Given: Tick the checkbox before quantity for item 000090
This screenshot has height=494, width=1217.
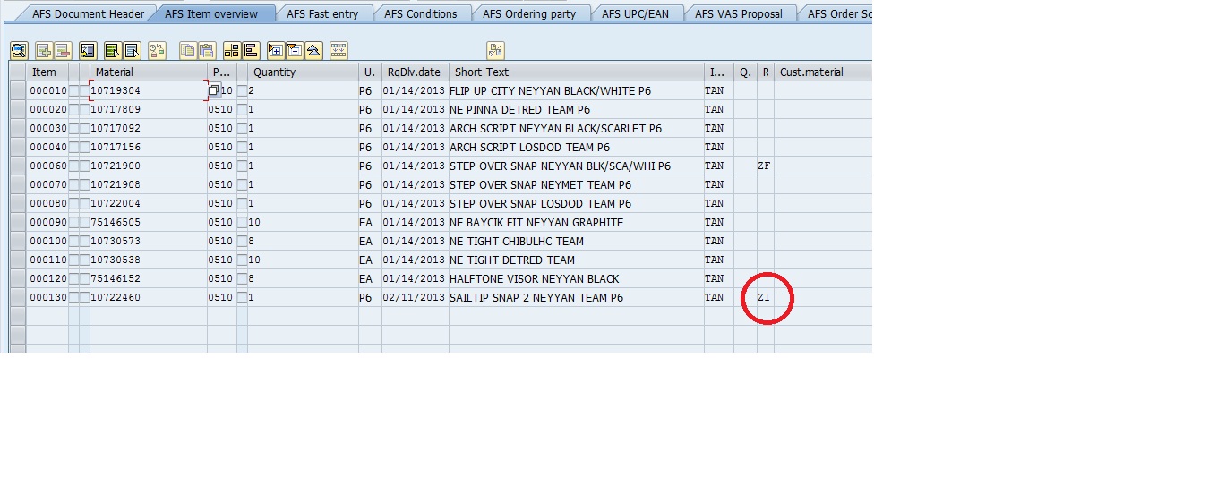Looking at the screenshot, I should point(242,223).
